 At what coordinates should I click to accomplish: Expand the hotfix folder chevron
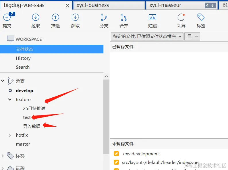point(10,135)
